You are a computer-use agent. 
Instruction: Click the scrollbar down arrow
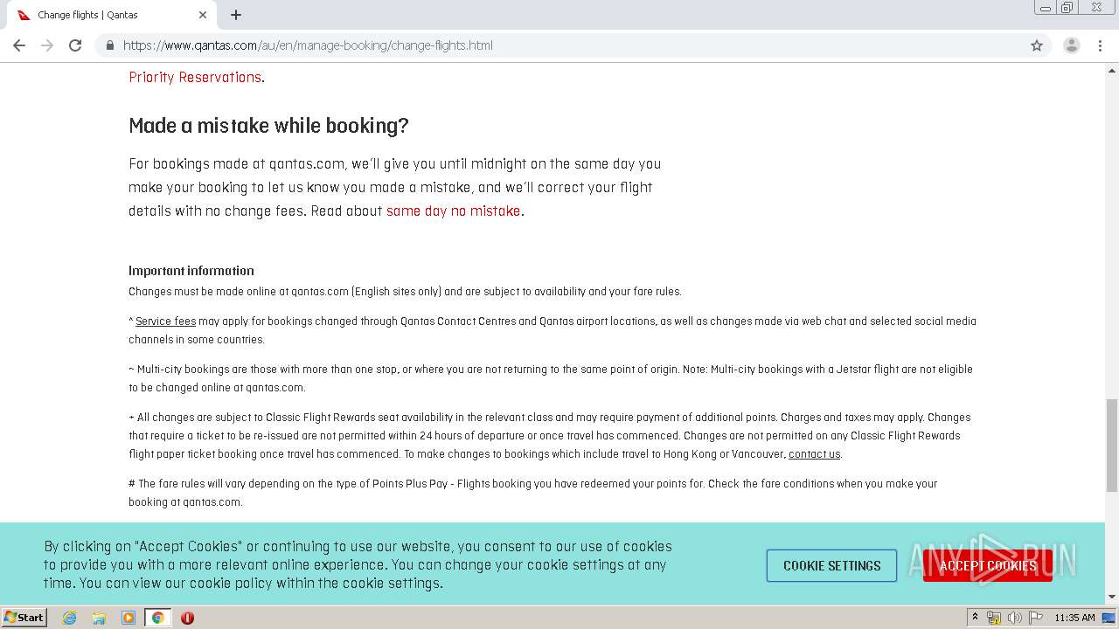point(1112,598)
